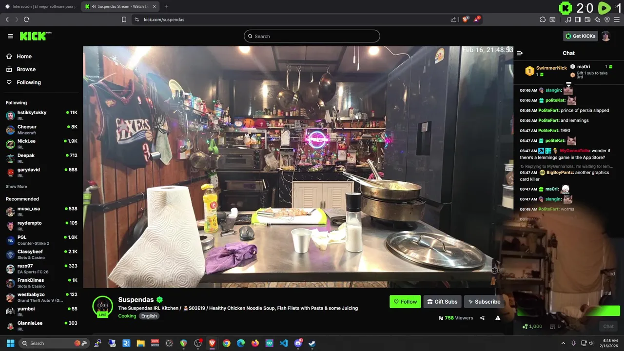Open Leo AI sparkle icon
This screenshot has height=351, width=624.
597,19
